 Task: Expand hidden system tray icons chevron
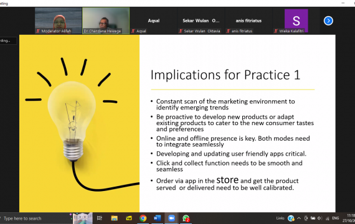pyautogui.click(x=299, y=218)
